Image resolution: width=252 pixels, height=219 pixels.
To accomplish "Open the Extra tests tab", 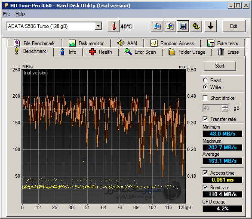I will point(223,43).
